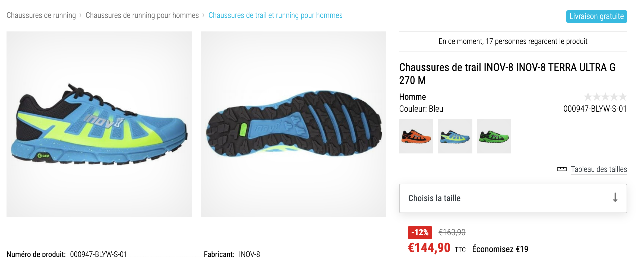Click the breadcrumb chevron after Chaussures de running
This screenshot has width=638, height=257.
pyautogui.click(x=80, y=15)
